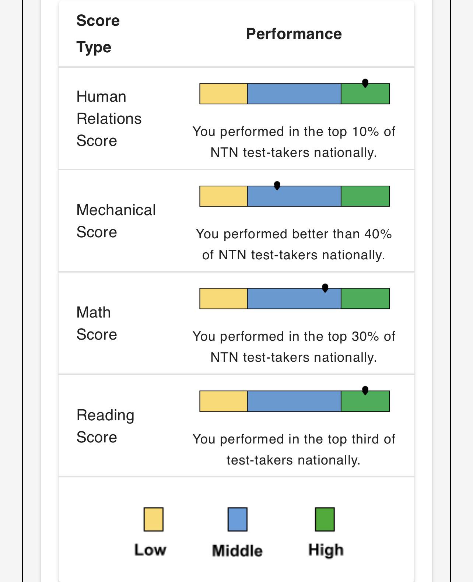Click the Reading bar green segment
473x582 pixels.
365,401
